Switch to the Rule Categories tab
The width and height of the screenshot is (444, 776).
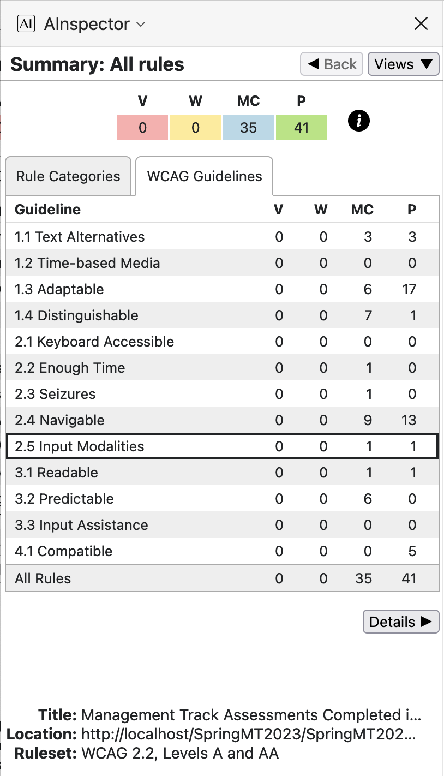(x=68, y=176)
